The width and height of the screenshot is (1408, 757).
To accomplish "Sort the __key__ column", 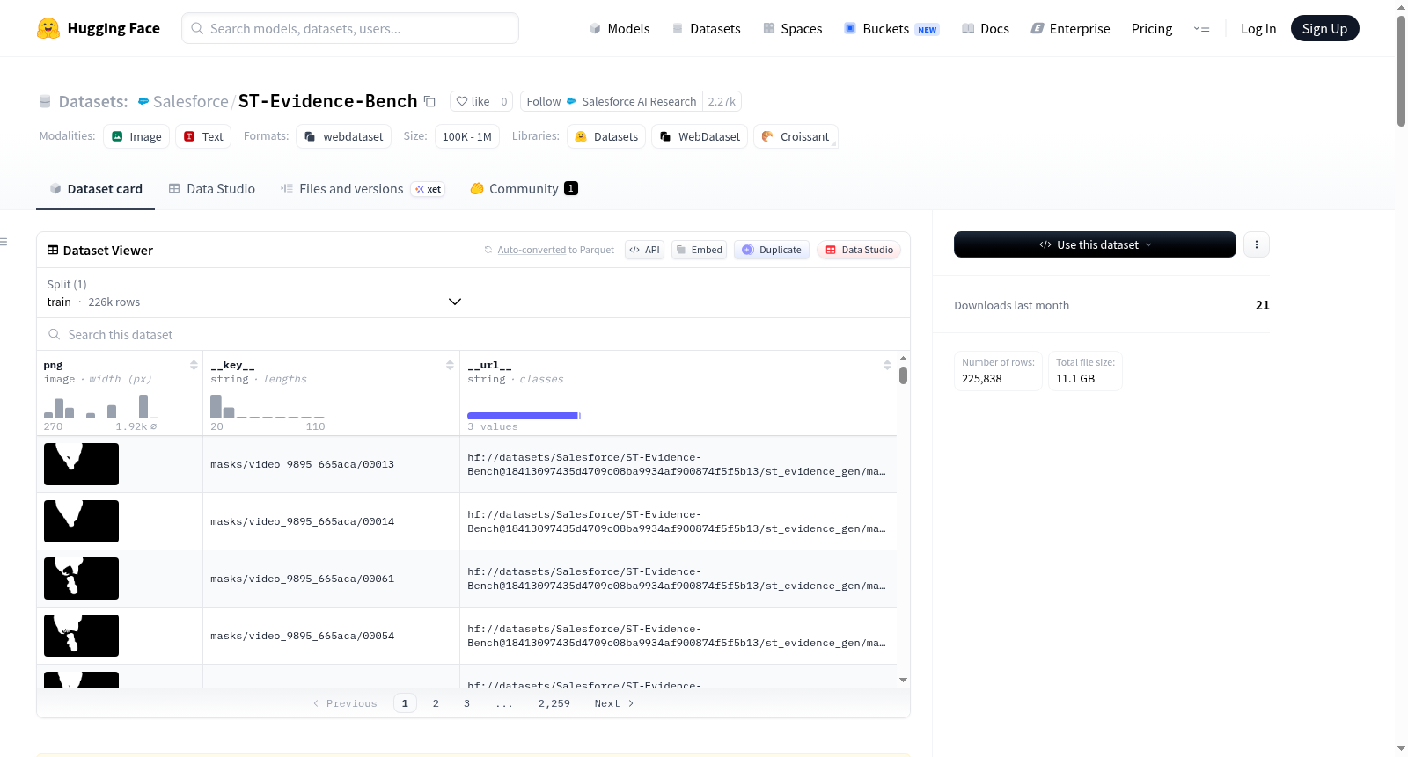I will (x=450, y=365).
